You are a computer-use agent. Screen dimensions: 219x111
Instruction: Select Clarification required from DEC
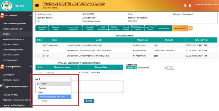pyautogui.click(x=55, y=97)
